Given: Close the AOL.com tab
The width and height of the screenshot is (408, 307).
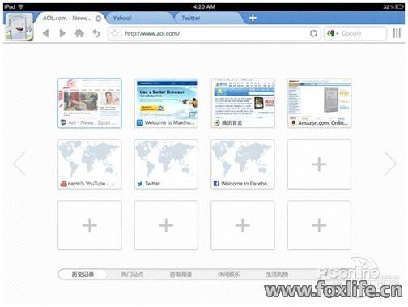Looking at the screenshot, I should coord(98,19).
